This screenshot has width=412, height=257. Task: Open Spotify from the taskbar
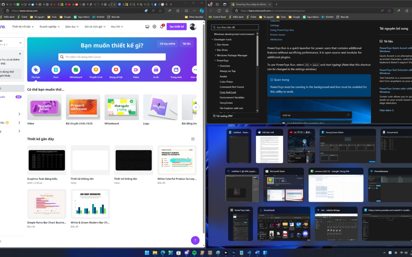coord(194,253)
